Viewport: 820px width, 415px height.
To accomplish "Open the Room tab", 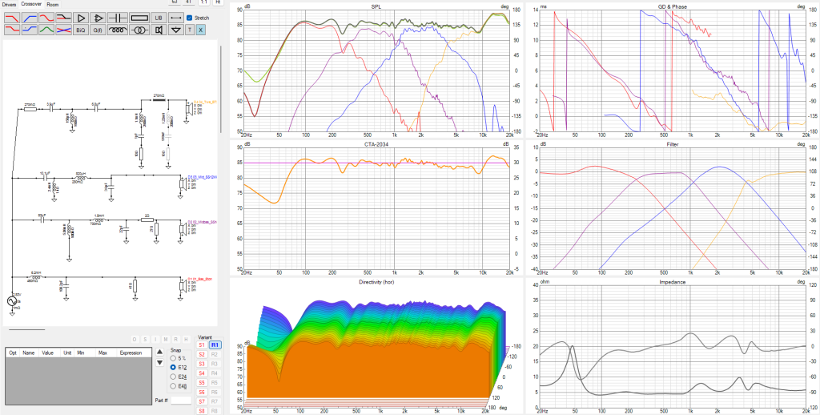I will [x=52, y=4].
